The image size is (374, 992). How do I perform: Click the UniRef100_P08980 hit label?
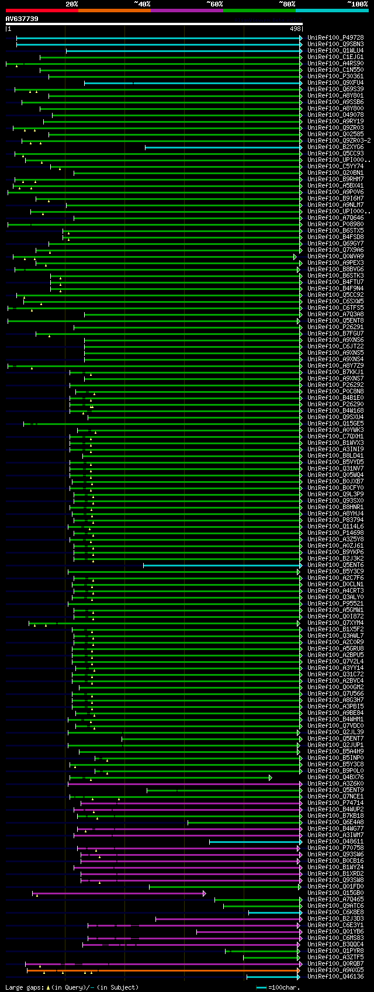[335, 224]
